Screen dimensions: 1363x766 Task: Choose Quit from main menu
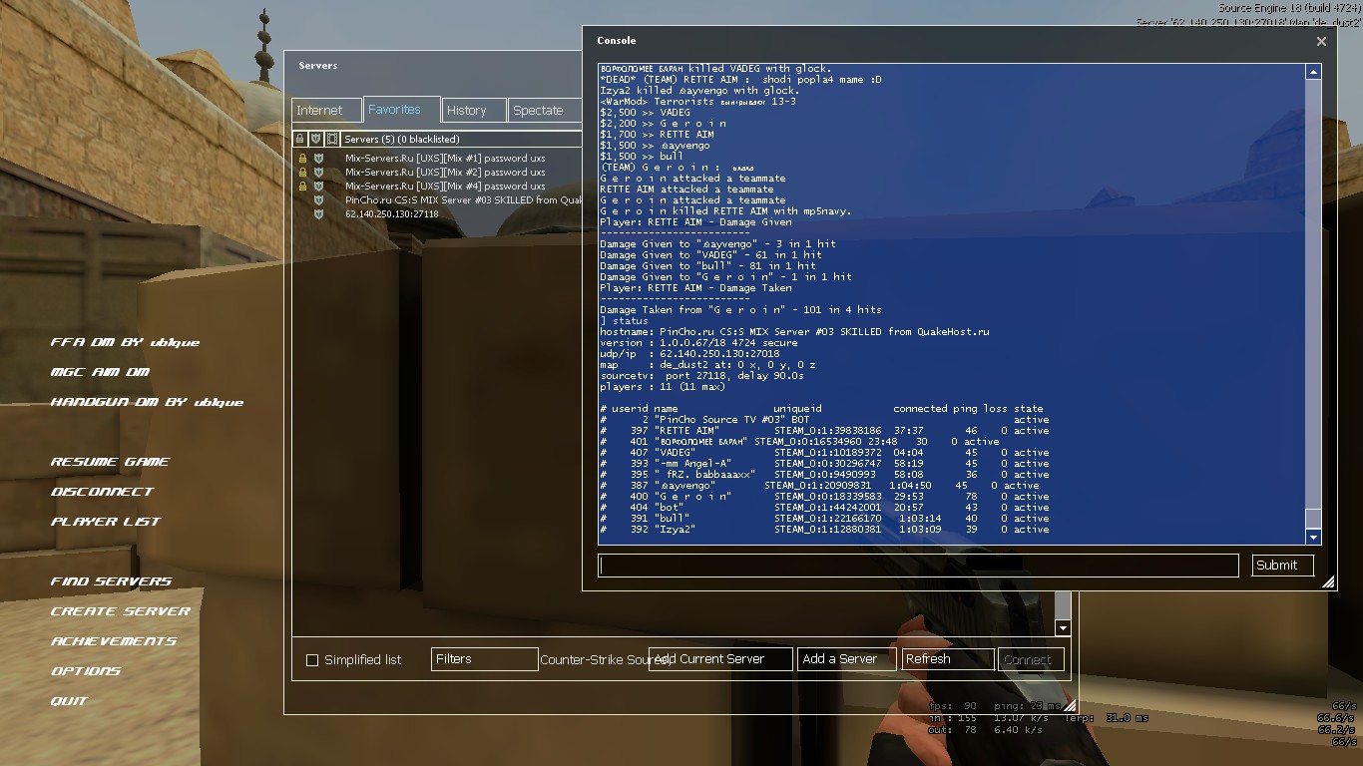(69, 701)
